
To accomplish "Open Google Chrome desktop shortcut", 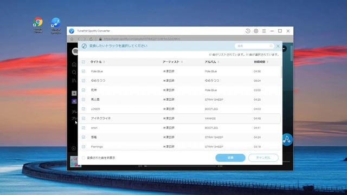I will [38, 25].
